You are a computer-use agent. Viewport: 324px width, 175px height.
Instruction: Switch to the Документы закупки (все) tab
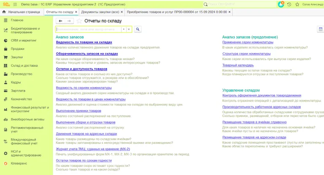(100, 12)
